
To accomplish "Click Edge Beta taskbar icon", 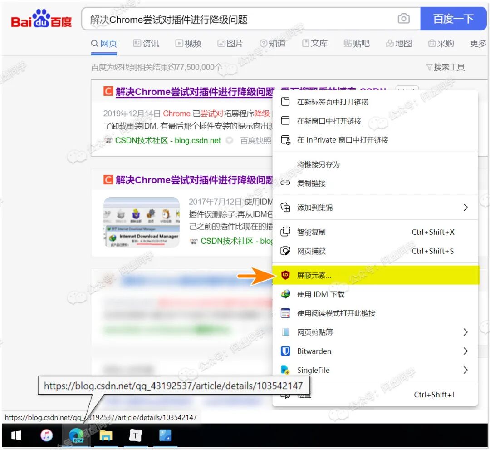I will [77, 435].
